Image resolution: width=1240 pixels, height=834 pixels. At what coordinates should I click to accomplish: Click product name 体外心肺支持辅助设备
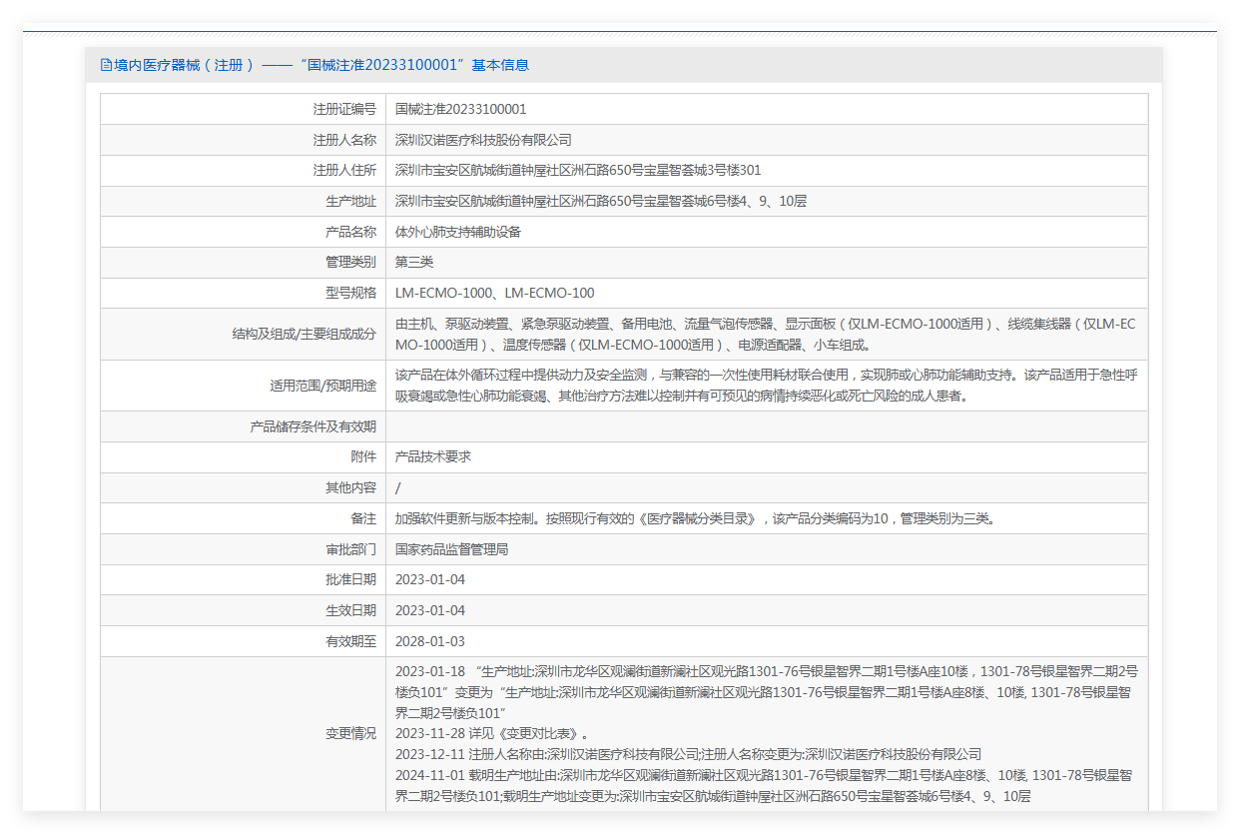(x=458, y=232)
